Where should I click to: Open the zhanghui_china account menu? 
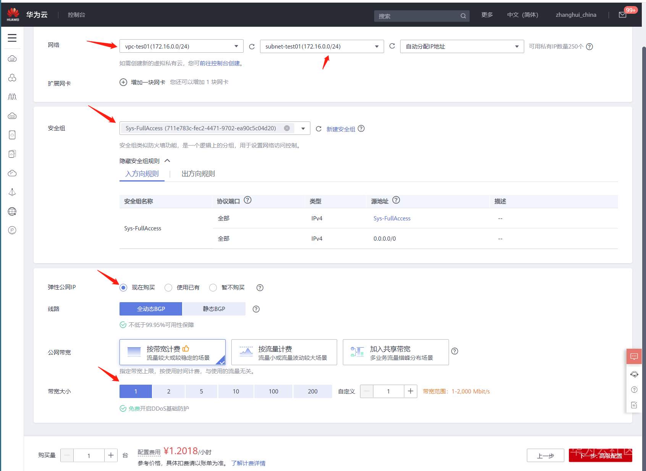click(576, 15)
